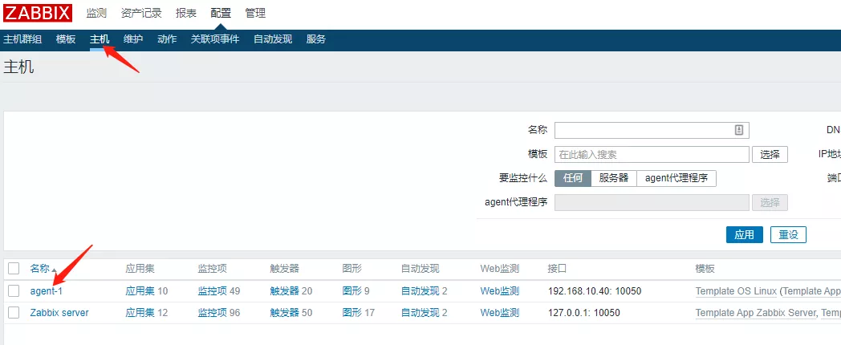Open the agent-1 host link
This screenshot has height=345, width=841.
(47, 290)
